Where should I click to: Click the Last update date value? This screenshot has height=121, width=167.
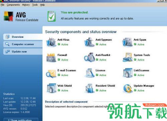(28, 102)
